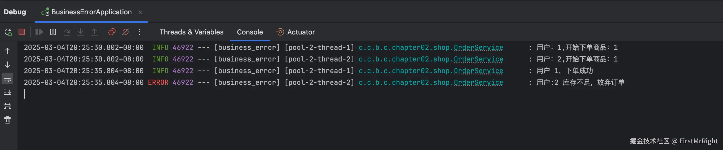Toggle soft-wrap in console
723x150 pixels.
(x=8, y=79)
